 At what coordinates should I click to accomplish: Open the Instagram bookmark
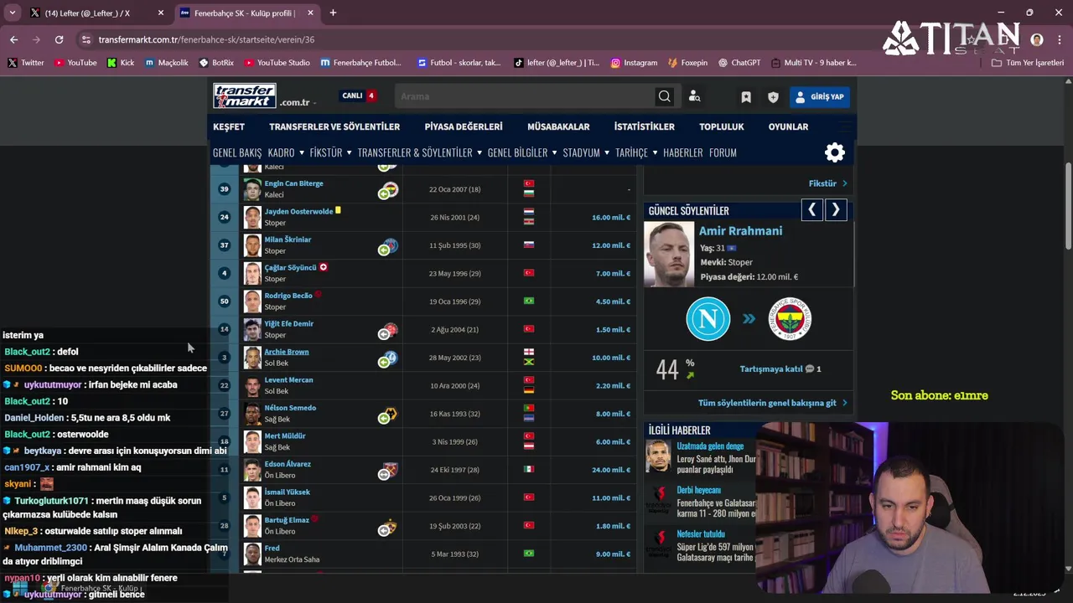point(634,63)
